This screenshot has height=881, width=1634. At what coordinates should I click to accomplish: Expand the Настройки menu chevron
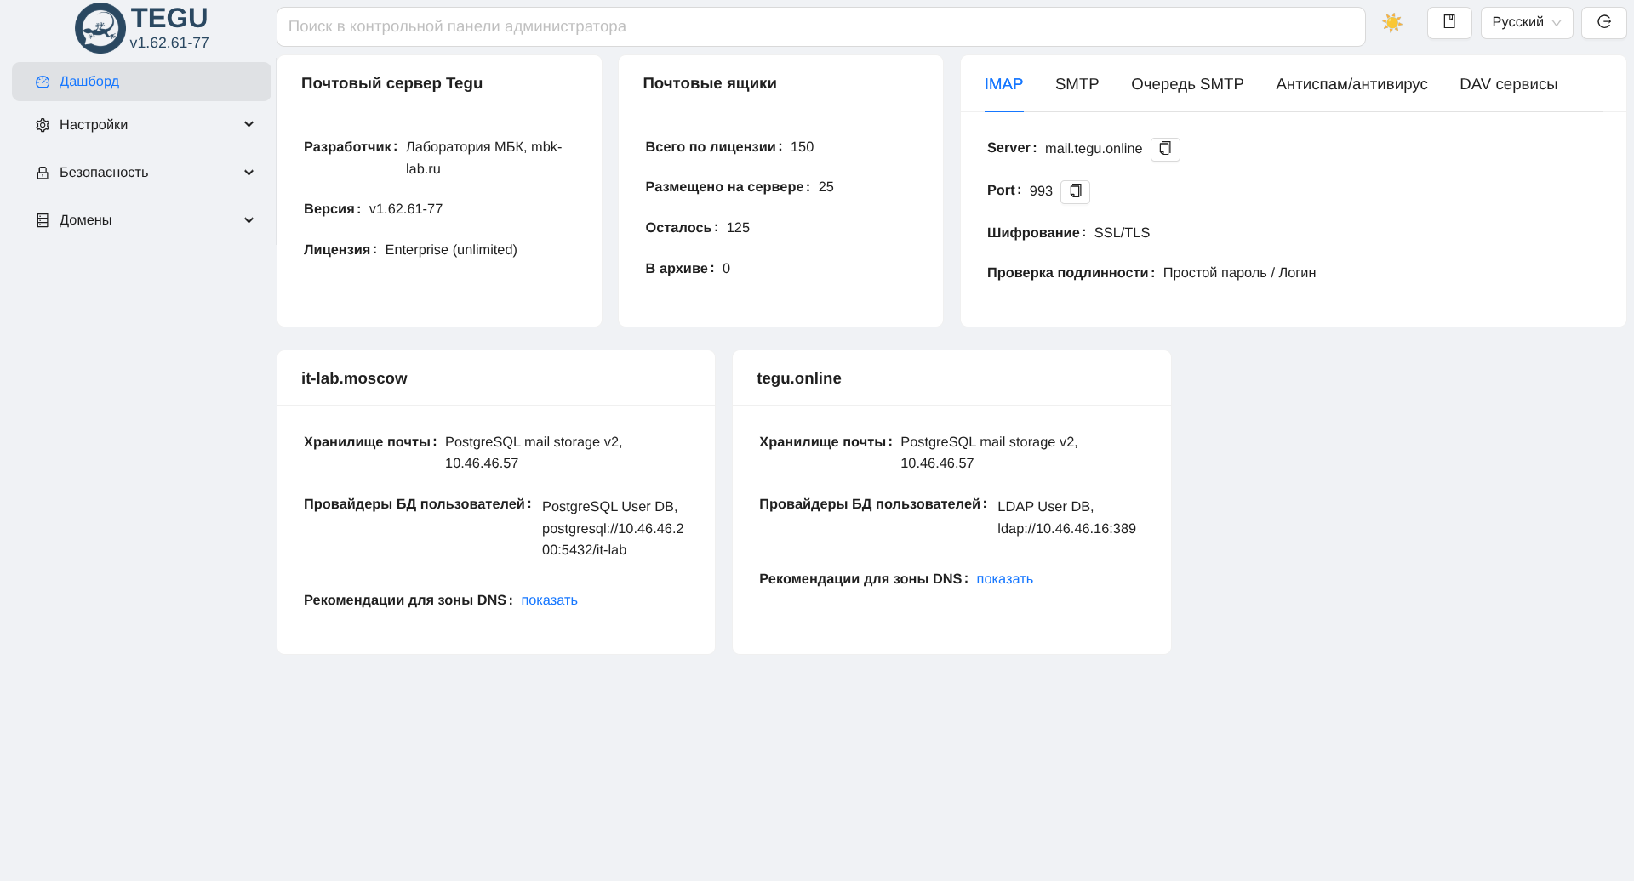(249, 125)
